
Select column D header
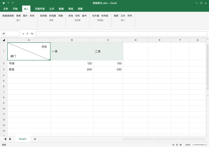coord(136,40)
